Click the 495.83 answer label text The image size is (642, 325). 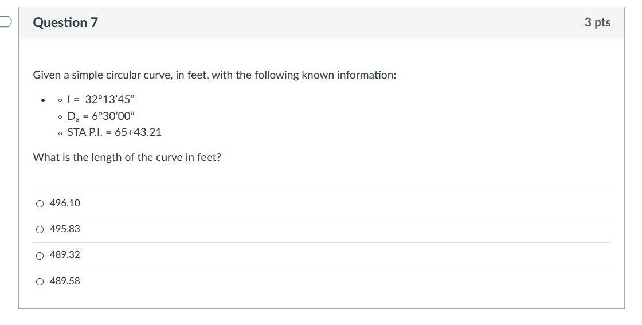(65, 229)
